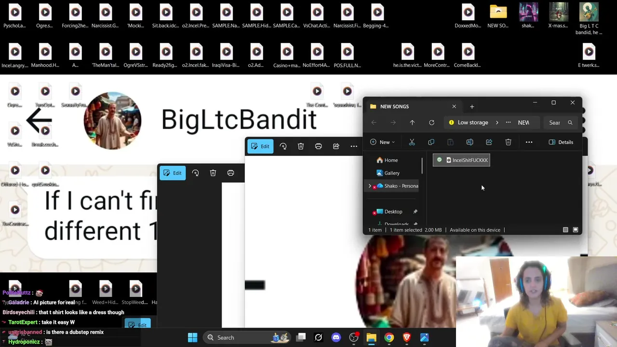The width and height of the screenshot is (617, 347).
Task: Print from the front Photos window
Action: [318, 147]
